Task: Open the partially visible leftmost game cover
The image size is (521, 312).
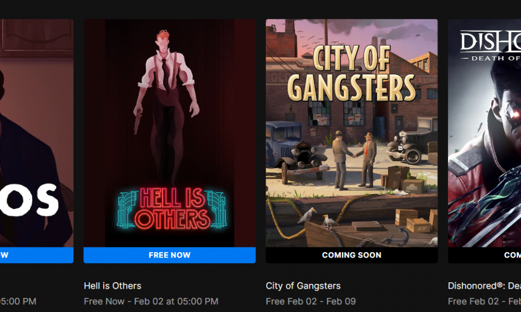Action: point(36,133)
